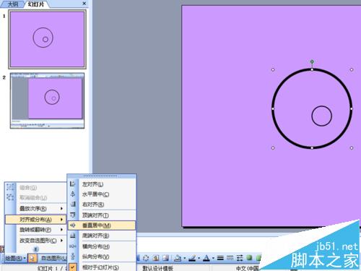Apply Fill Color paint bucket
The image size is (361, 271).
tap(178, 258)
